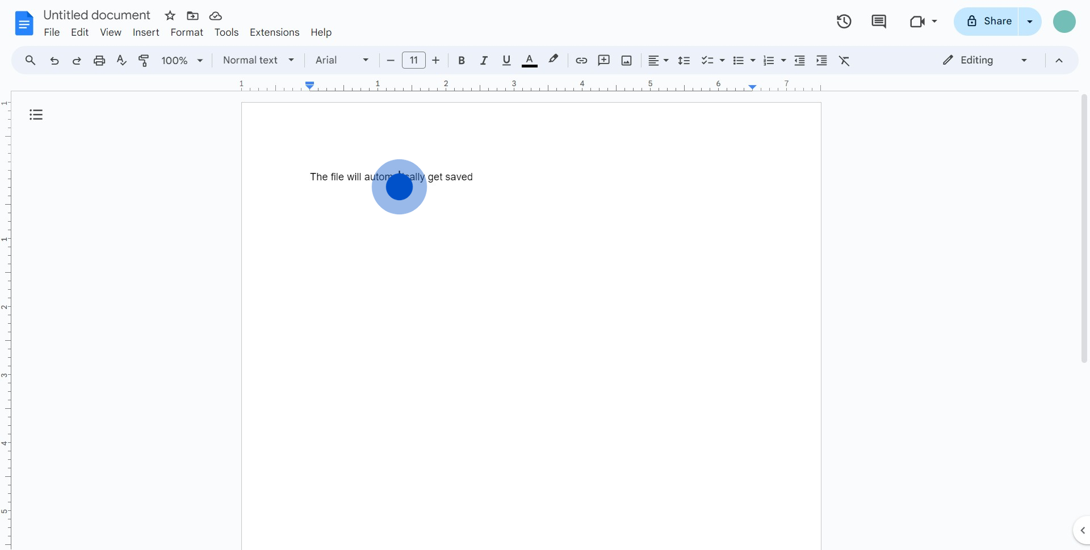Open version history clock icon

click(844, 22)
